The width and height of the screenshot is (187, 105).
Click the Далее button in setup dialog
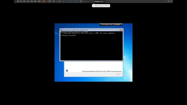pos(118,74)
